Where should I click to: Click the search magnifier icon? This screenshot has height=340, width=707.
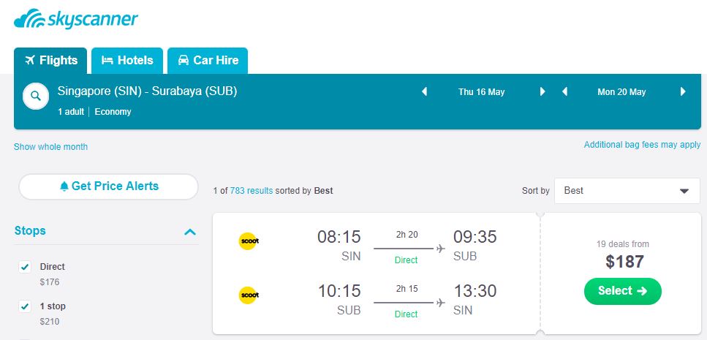tap(36, 97)
